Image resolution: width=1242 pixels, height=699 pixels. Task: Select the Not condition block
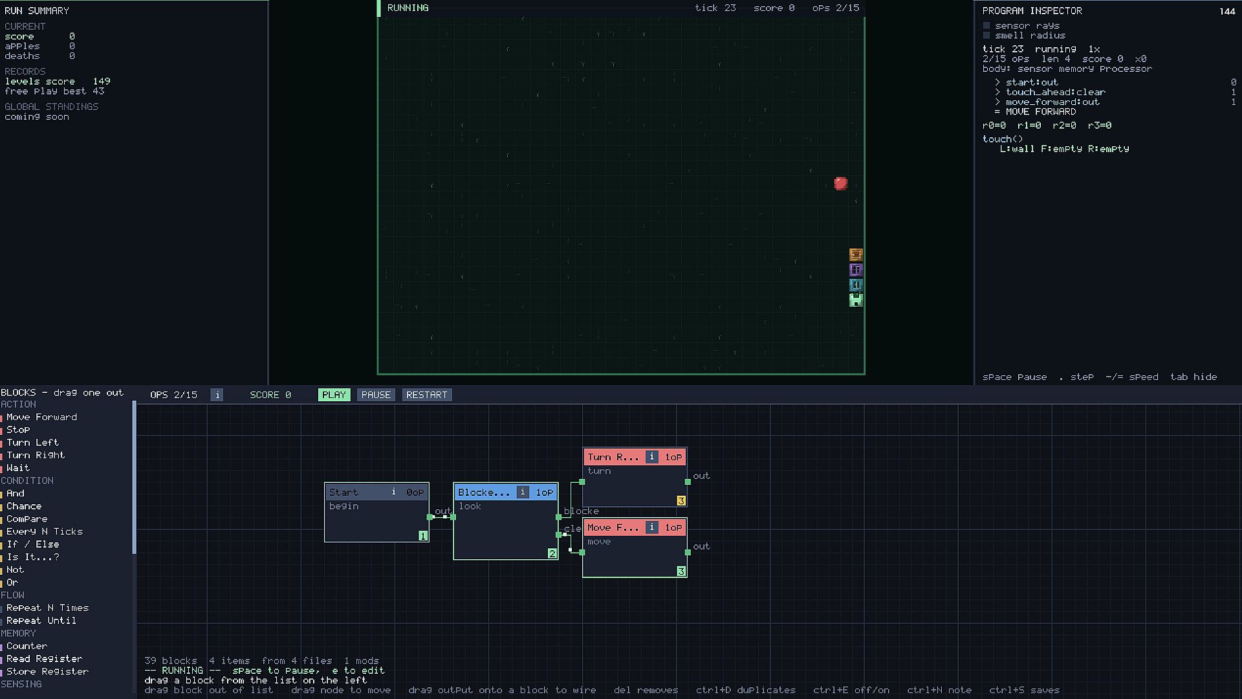point(15,570)
